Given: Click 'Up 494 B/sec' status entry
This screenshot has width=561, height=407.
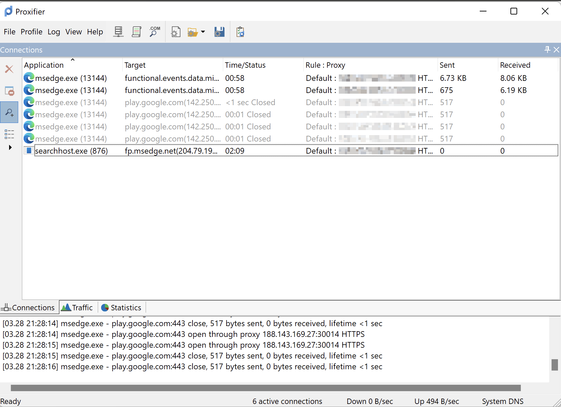Looking at the screenshot, I should [437, 401].
